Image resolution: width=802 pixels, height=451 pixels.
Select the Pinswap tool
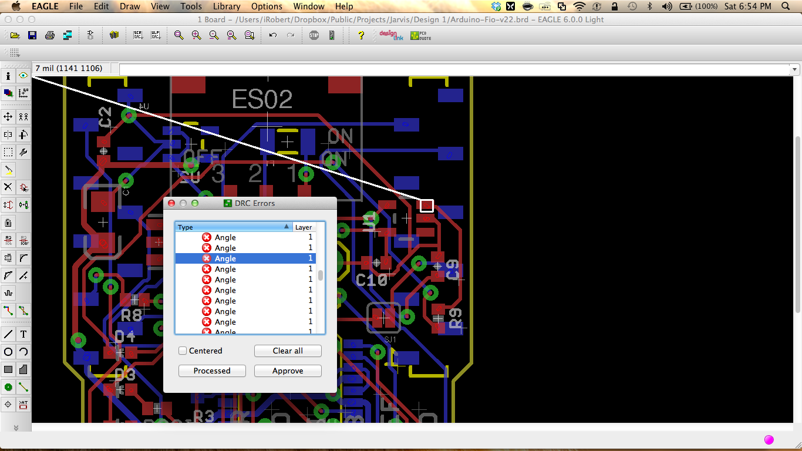click(8, 205)
